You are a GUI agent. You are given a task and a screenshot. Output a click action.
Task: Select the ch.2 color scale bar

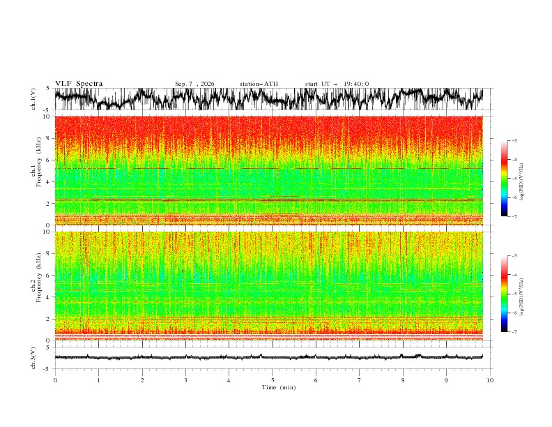click(x=504, y=294)
